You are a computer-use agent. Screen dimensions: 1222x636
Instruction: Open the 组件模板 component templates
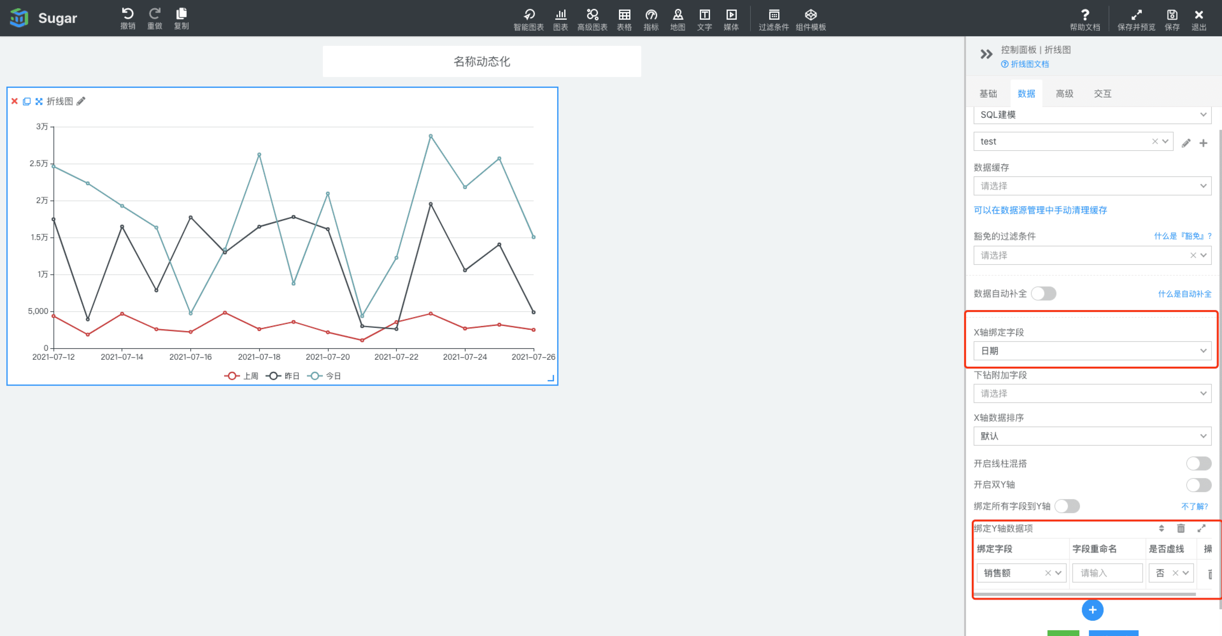click(811, 20)
